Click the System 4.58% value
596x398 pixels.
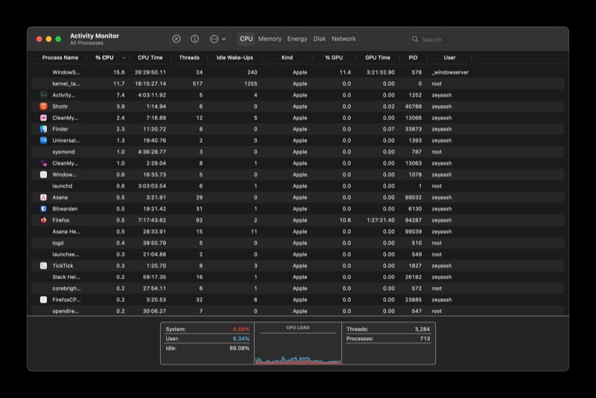[241, 329]
